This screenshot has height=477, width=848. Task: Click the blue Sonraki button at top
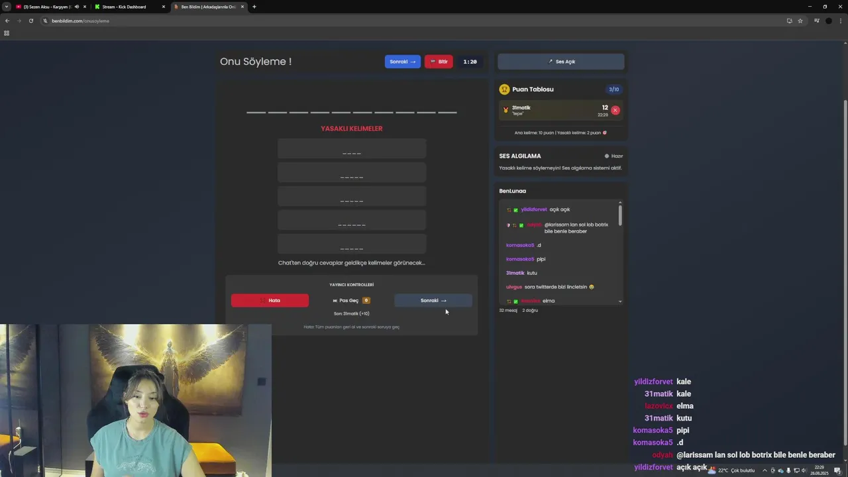pyautogui.click(x=403, y=62)
